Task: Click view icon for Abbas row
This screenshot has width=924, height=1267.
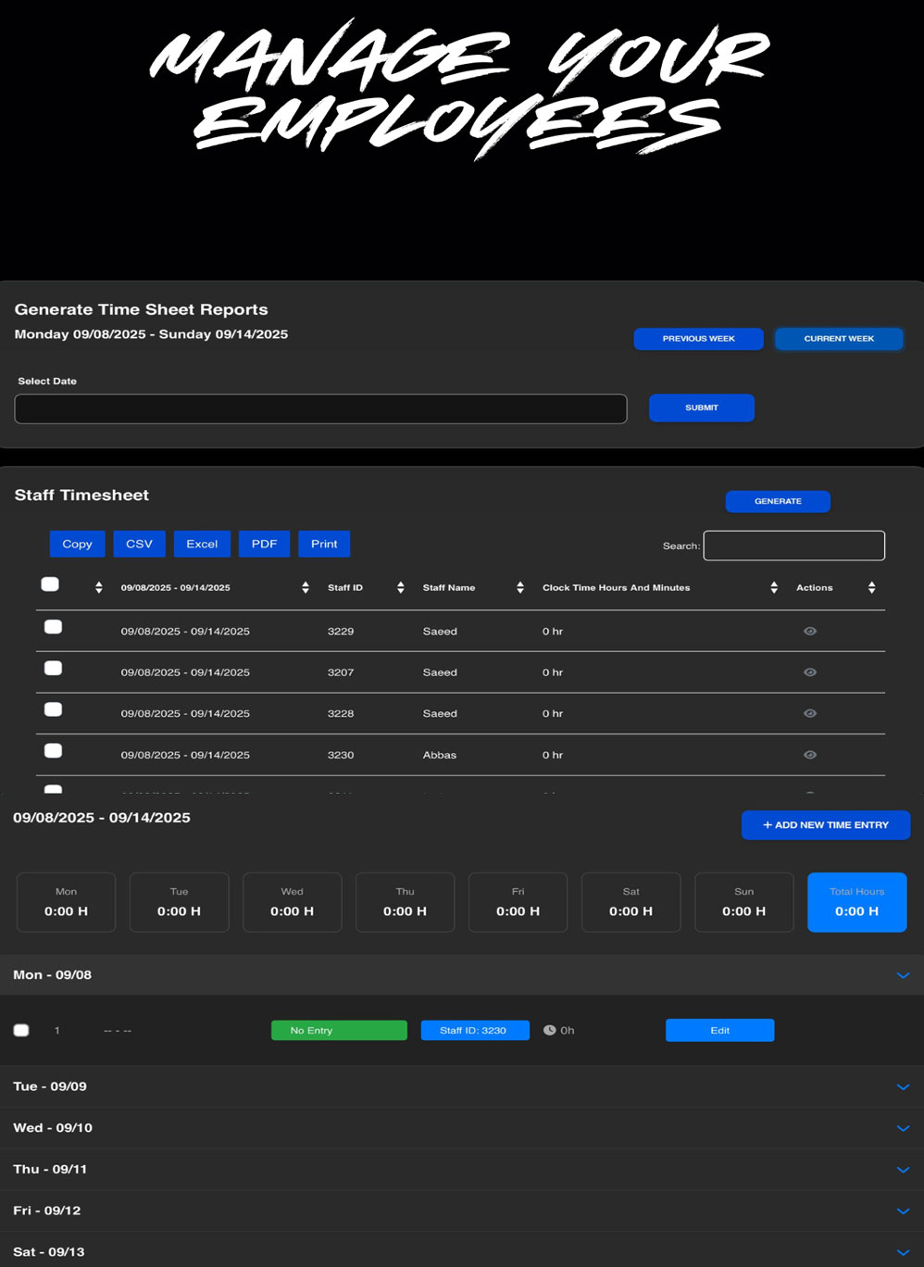Action: (x=809, y=755)
